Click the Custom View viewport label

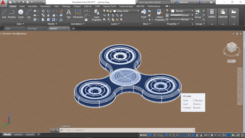(x=10, y=34)
